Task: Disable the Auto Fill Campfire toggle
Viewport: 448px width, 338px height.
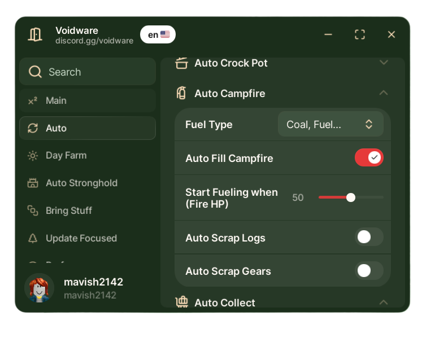Action: point(369,158)
